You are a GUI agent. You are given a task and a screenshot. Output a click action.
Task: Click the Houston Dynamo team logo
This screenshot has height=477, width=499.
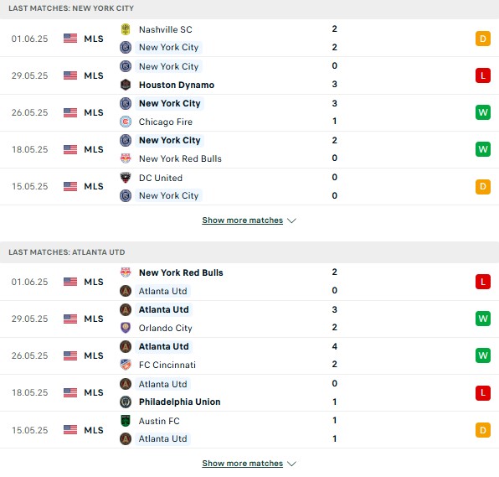click(x=126, y=85)
